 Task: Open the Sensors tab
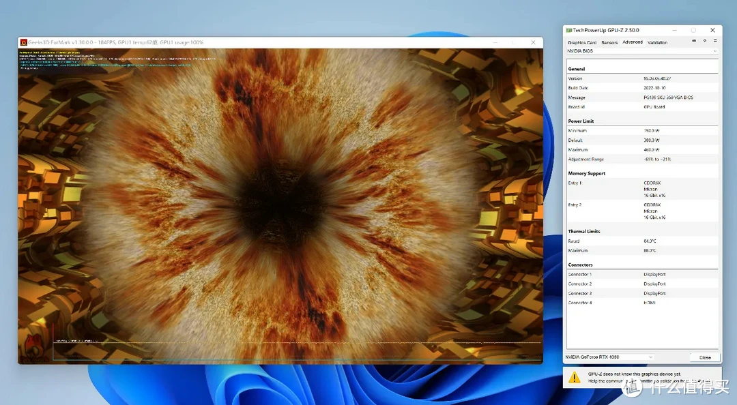tap(609, 42)
